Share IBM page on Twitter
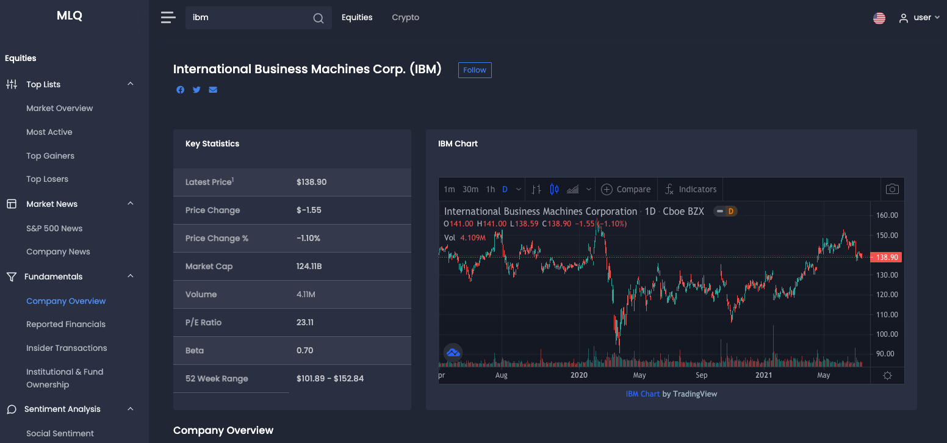 coord(196,90)
